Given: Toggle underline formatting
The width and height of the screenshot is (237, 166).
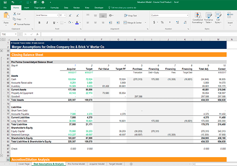Looking at the screenshot, I should point(54,22).
